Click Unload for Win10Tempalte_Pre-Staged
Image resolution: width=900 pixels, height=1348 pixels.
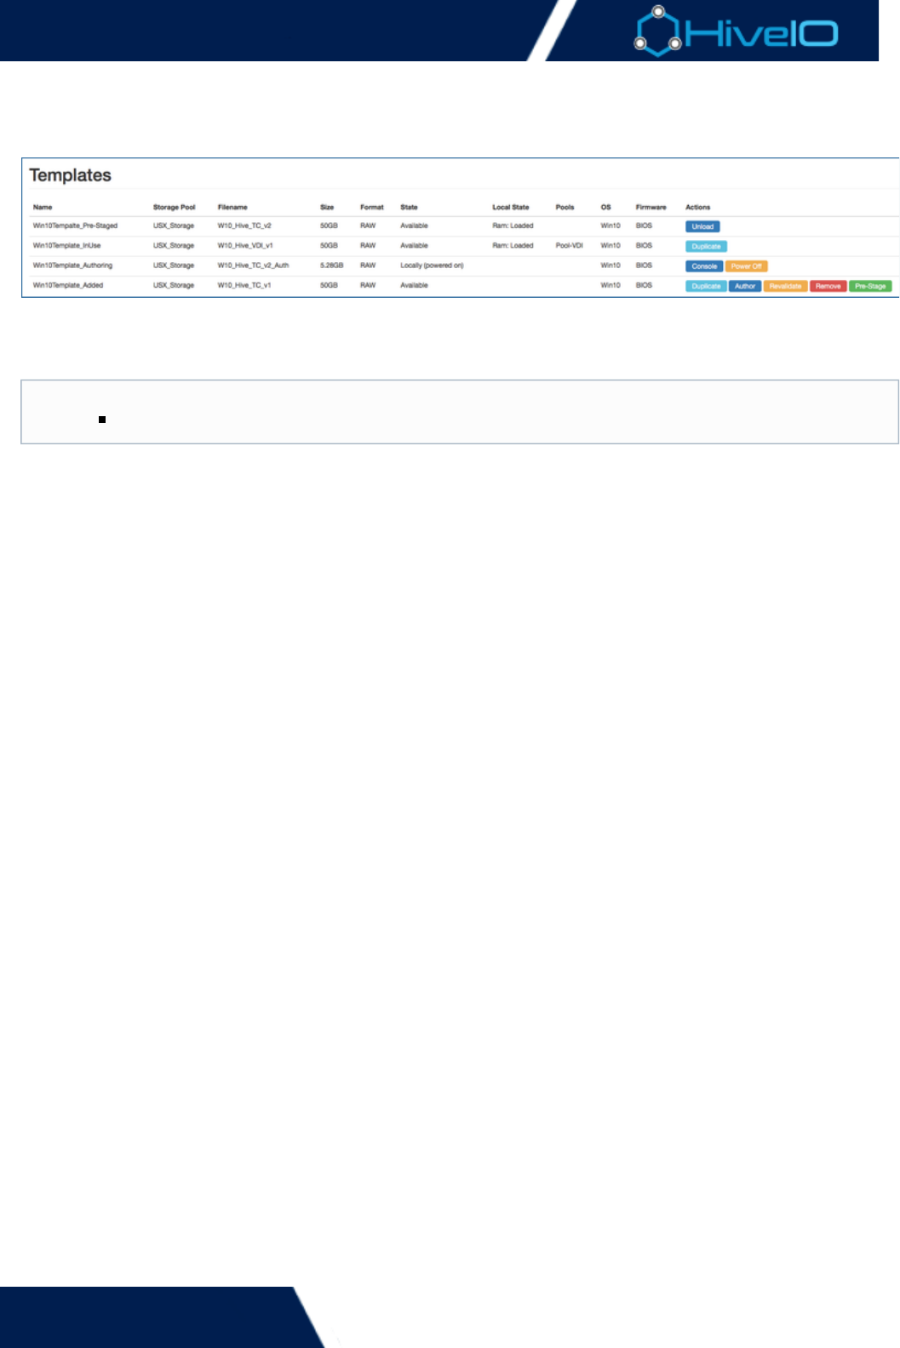(702, 226)
